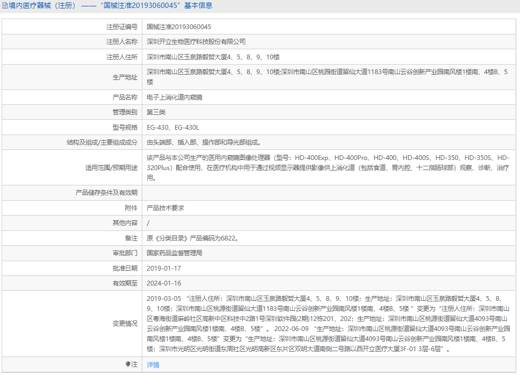Image resolution: width=520 pixels, height=375 pixels.
Task: Click the 型号规格 label
Action: (x=125, y=128)
